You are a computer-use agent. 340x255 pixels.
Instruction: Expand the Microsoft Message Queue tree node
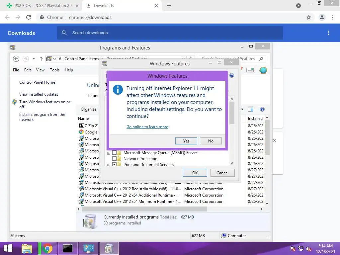(x=109, y=153)
